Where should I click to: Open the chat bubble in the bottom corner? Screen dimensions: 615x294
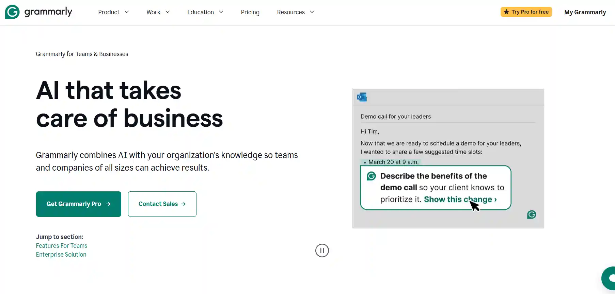[x=609, y=279]
